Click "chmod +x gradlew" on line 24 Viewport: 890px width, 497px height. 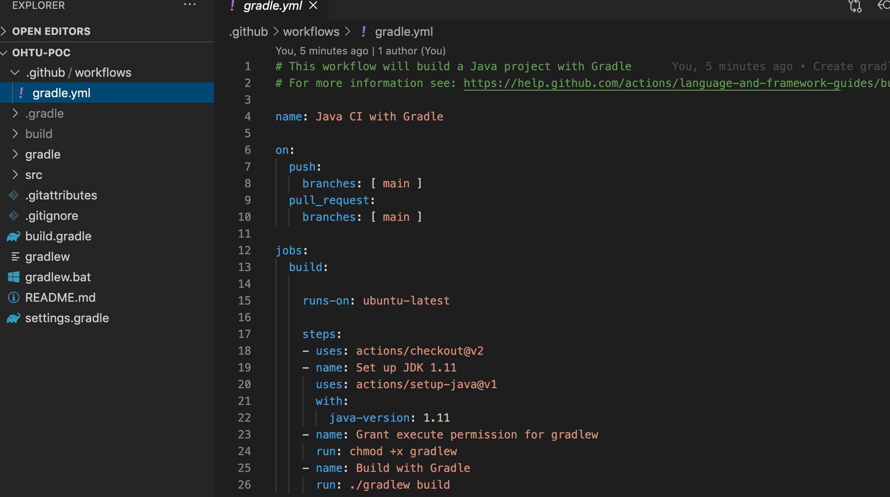(x=403, y=451)
